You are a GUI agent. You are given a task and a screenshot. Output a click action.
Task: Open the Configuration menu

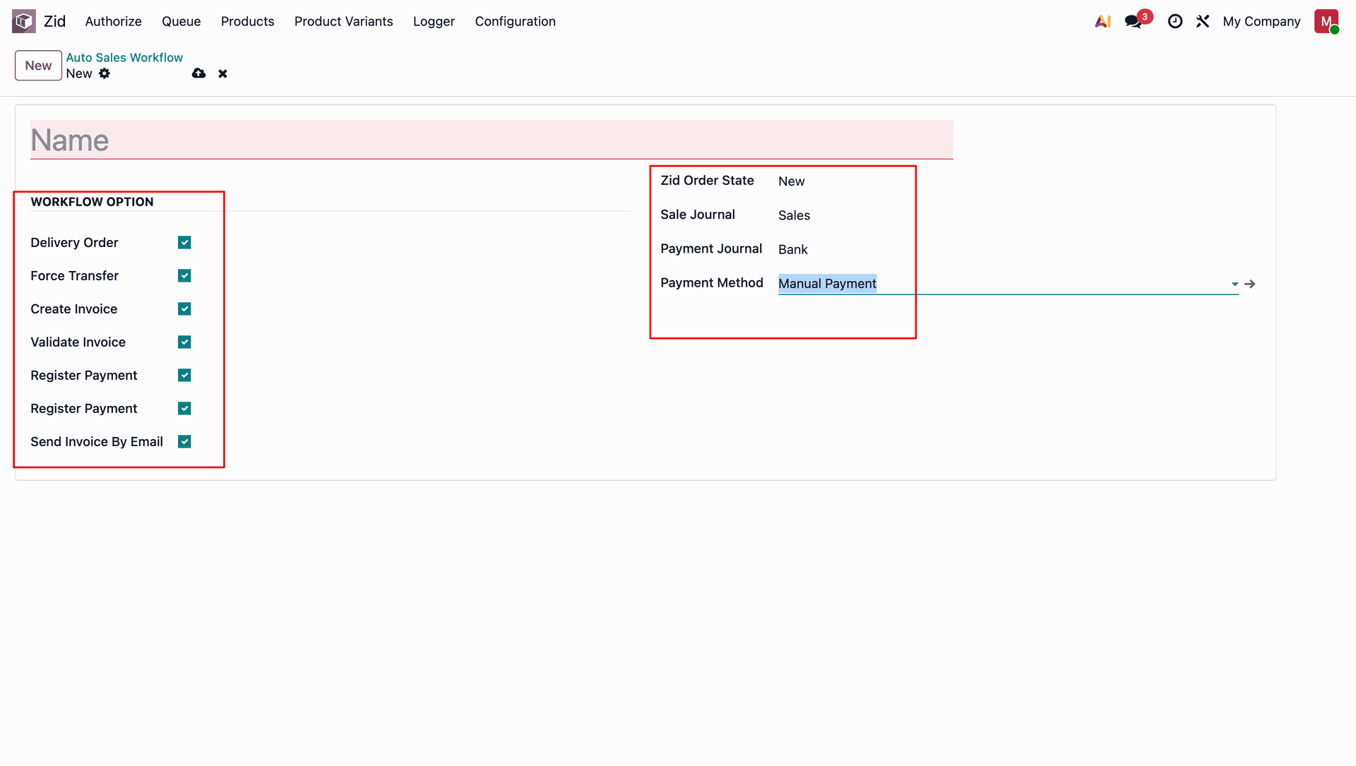coord(515,22)
